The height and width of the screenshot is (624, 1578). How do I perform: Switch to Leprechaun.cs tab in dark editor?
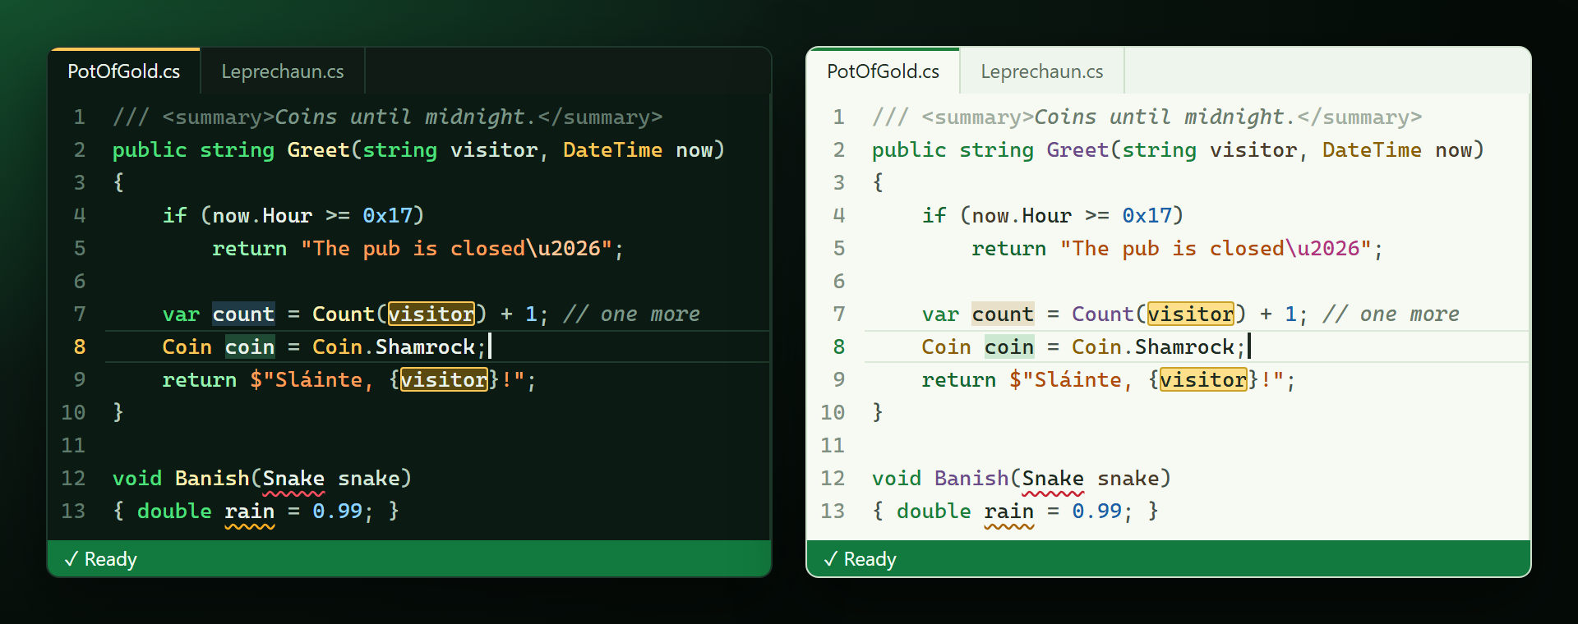(283, 71)
